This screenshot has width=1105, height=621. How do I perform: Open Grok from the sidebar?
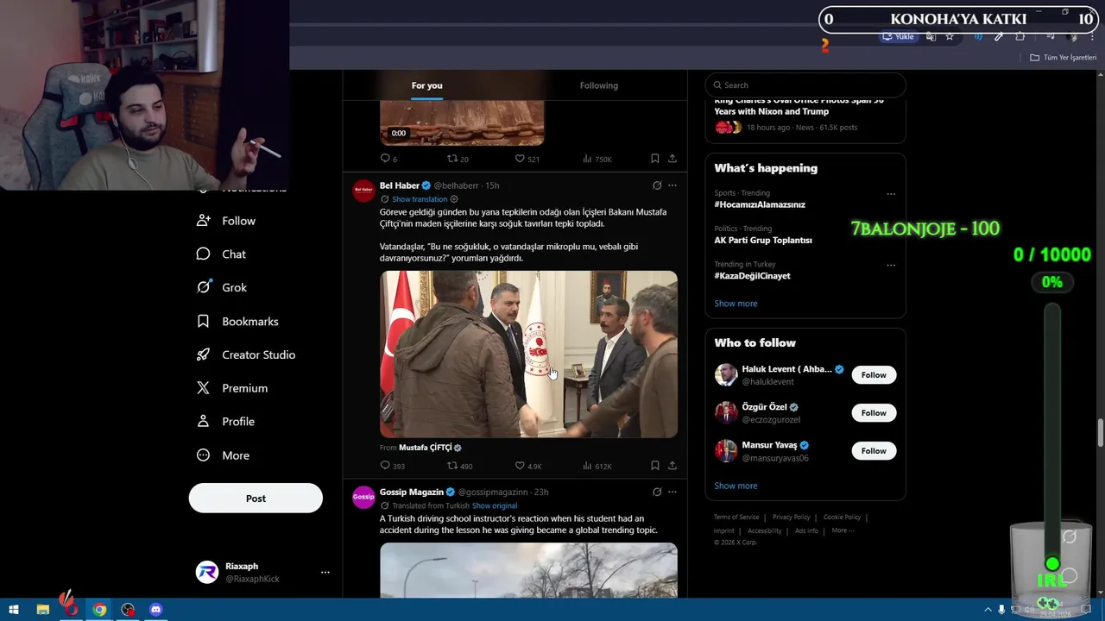[223, 287]
